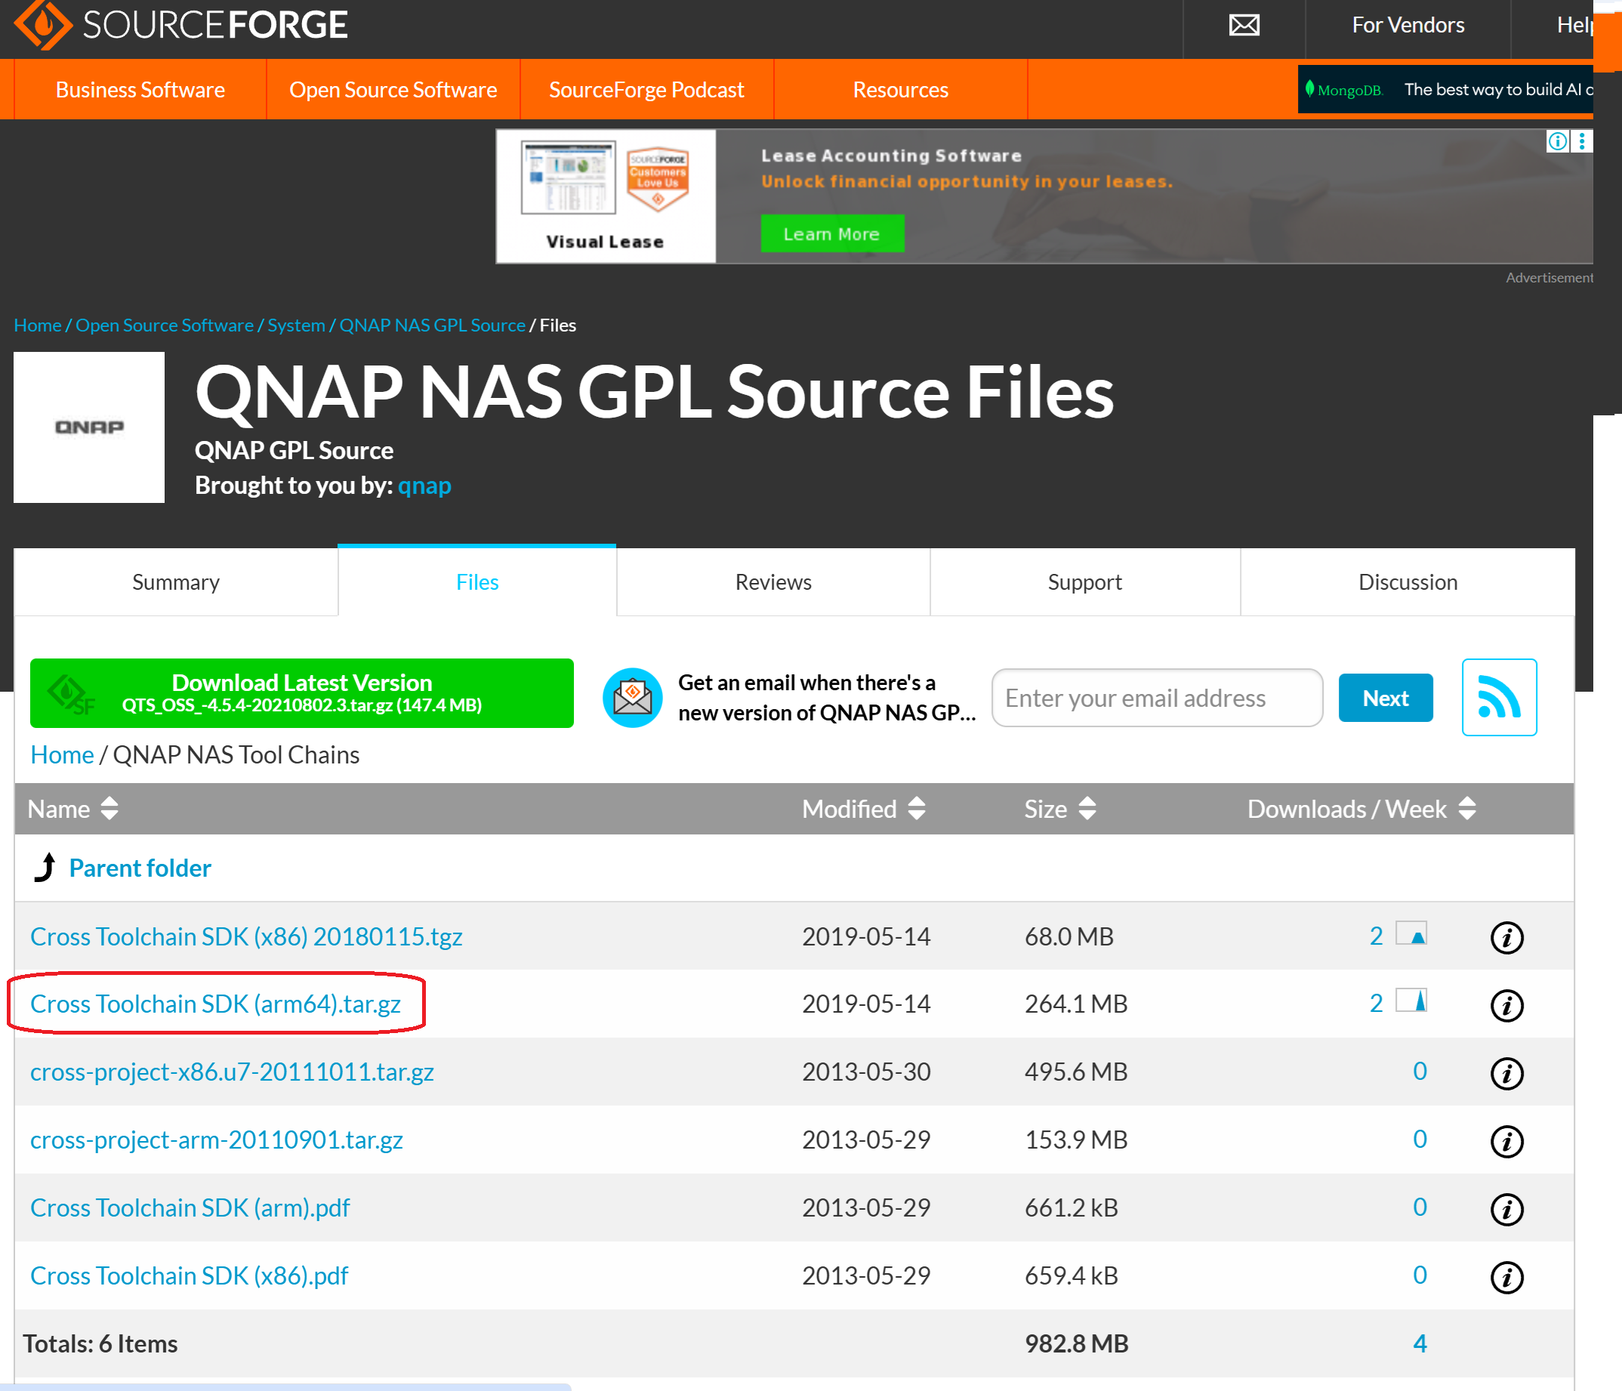This screenshot has height=1391, width=1622.
Task: Click the RSS feed icon
Action: click(1498, 698)
